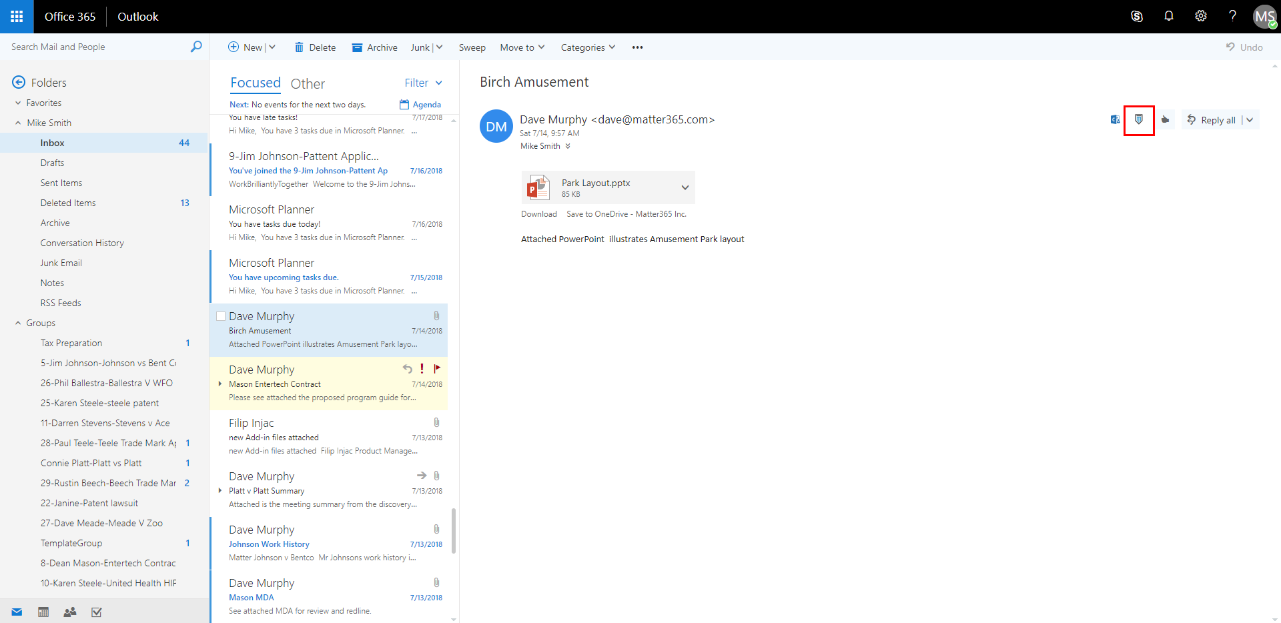Open the Sent Items folder

104,183
